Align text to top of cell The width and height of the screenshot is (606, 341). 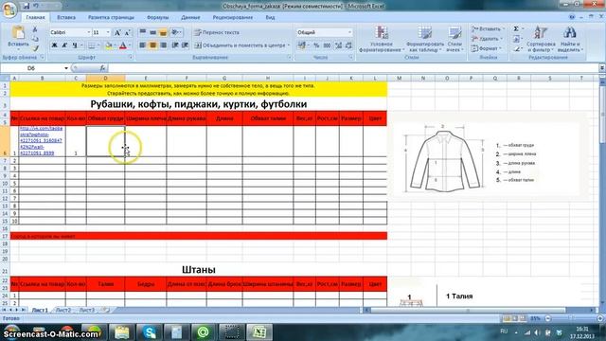pyautogui.click(x=143, y=32)
